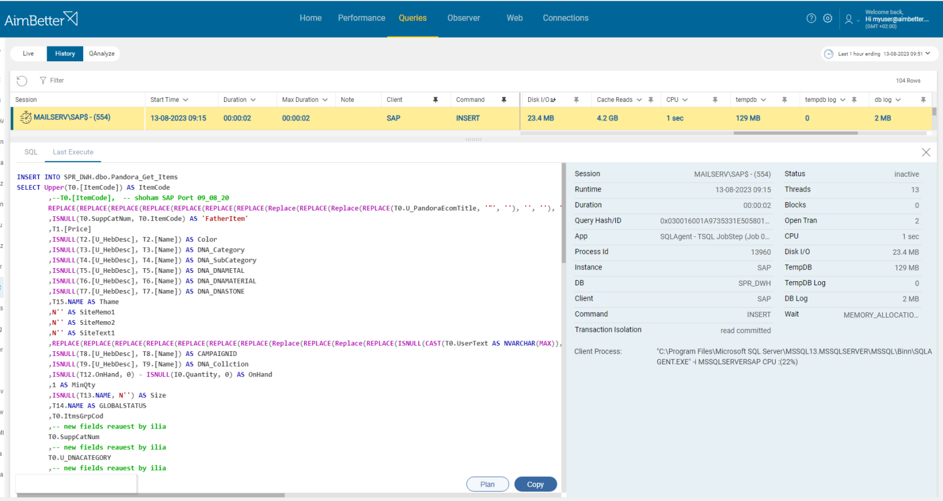943x501 pixels.
Task: Expand the user account chevron
Action: tap(858, 21)
